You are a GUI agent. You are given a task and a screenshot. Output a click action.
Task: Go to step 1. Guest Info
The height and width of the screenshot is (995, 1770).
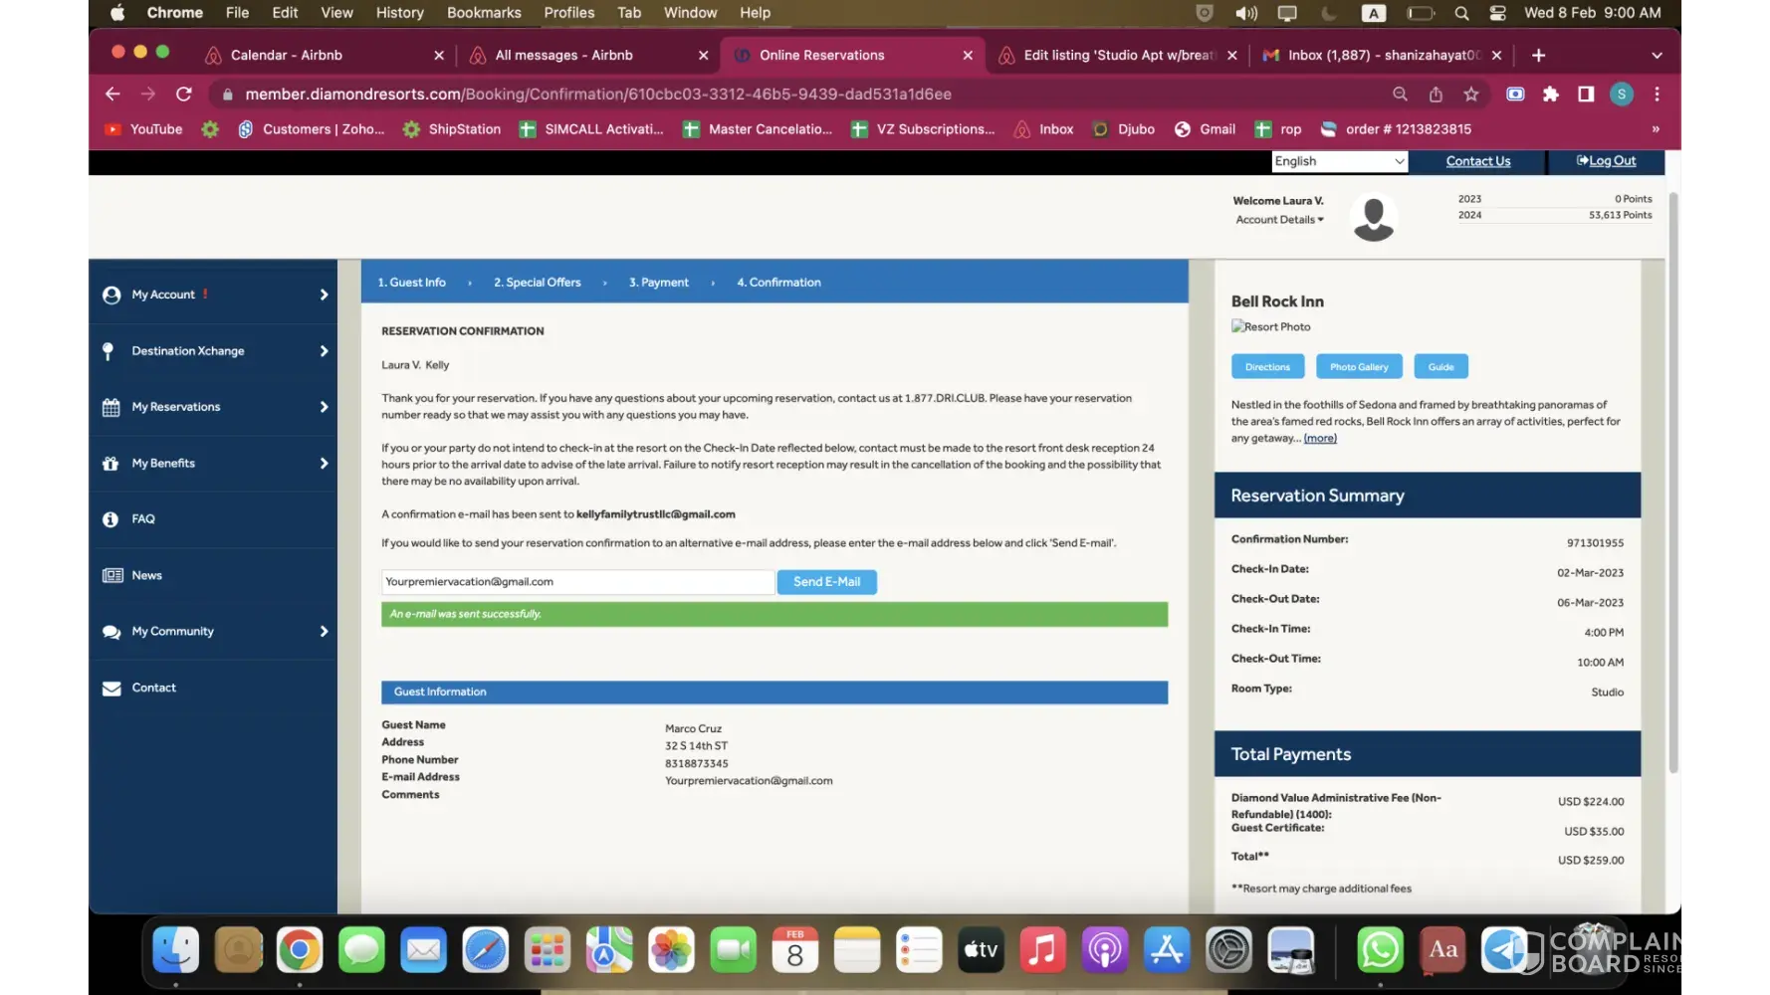pos(411,283)
